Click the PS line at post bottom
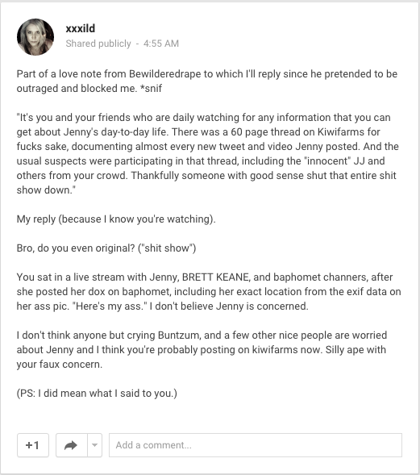 pos(97,394)
